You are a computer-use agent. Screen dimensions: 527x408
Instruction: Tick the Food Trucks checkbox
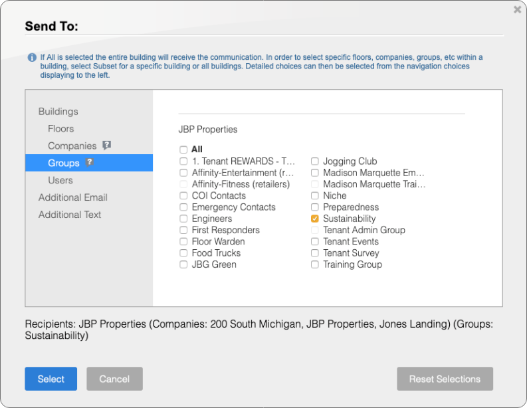[183, 253]
